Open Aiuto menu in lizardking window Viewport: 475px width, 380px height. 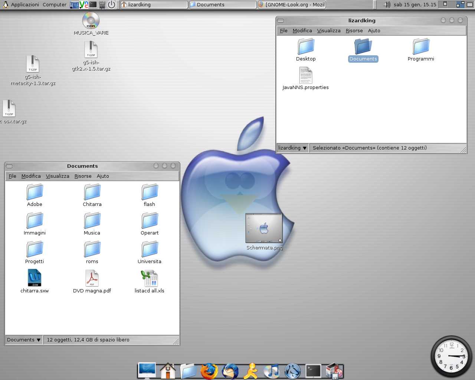pos(374,30)
